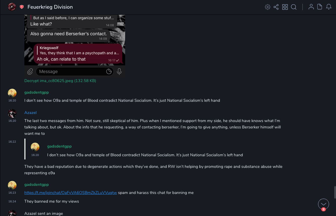Click the Decrypt ima_cc80625.jpeg link
336x216 pixels.
click(60, 81)
